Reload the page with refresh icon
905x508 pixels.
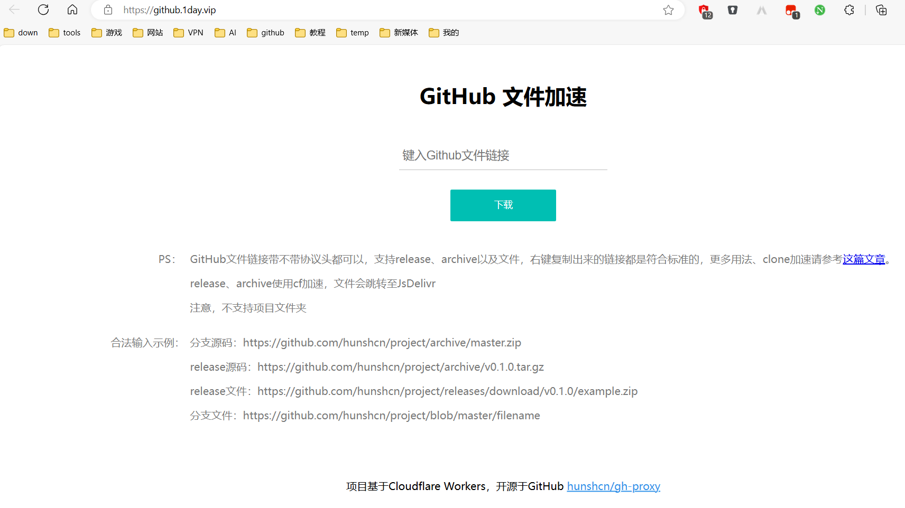43,10
